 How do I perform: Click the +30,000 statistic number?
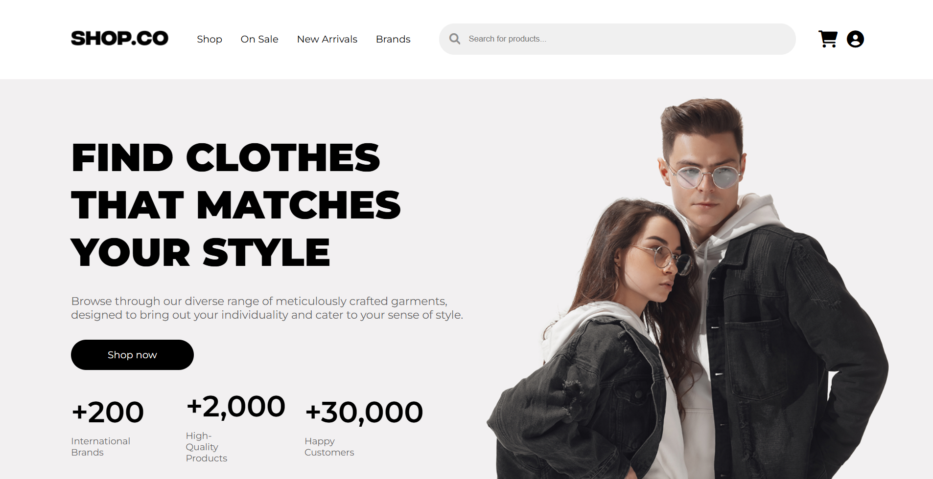pyautogui.click(x=364, y=412)
